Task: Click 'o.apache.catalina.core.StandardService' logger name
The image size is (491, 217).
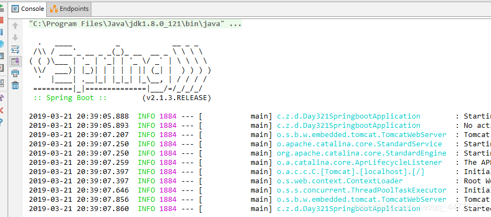Action: coord(359,144)
